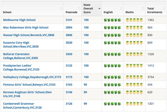Open Mac Robertson Girls High School link
The height and width of the screenshot is (112, 167).
click(26, 28)
